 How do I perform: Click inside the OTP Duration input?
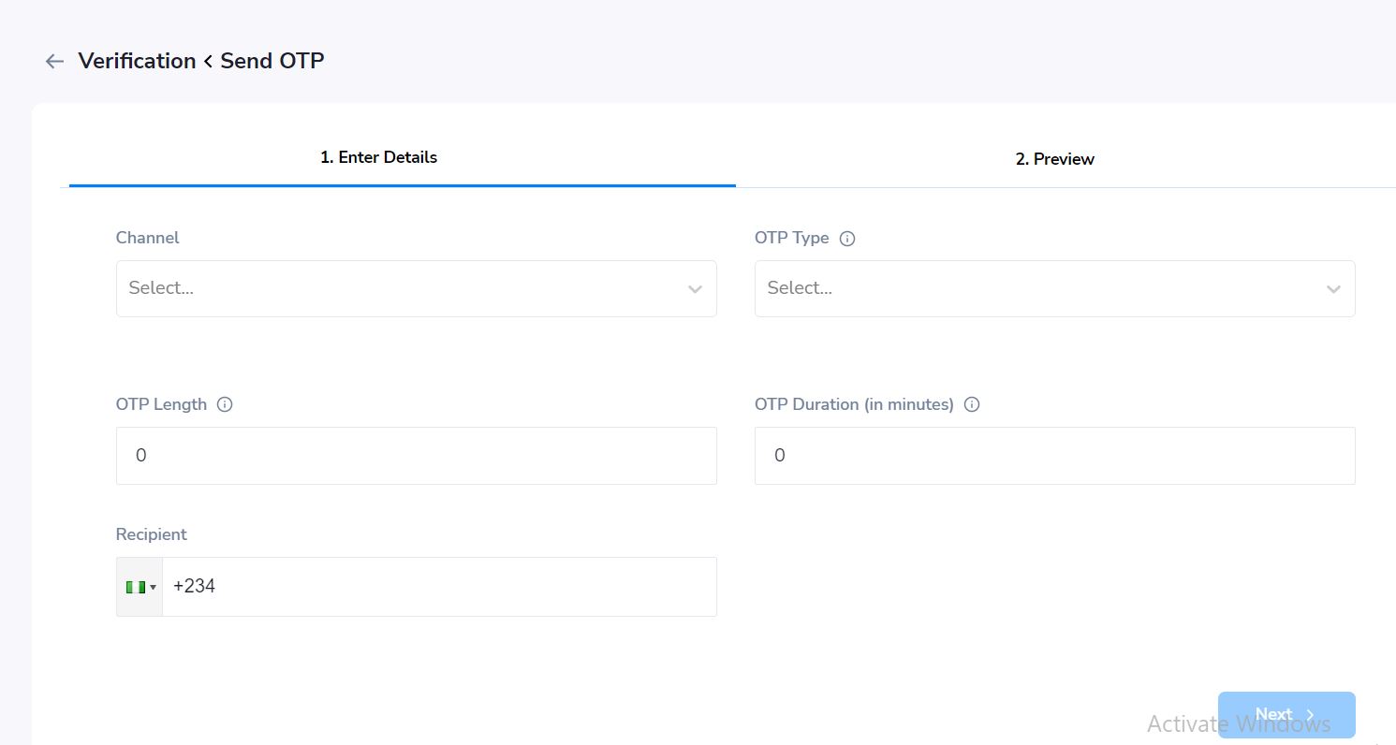click(1055, 456)
